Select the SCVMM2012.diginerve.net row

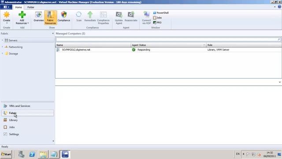(168, 50)
